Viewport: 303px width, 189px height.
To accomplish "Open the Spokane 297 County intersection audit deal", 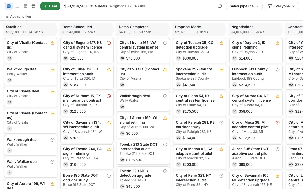I will 199,77.
